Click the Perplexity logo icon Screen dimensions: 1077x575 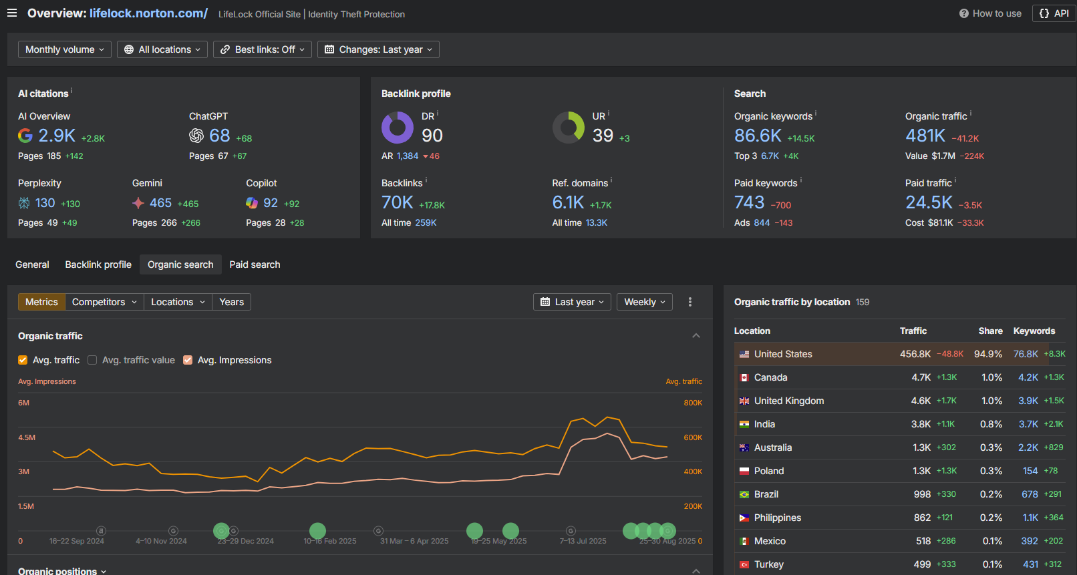[24, 203]
